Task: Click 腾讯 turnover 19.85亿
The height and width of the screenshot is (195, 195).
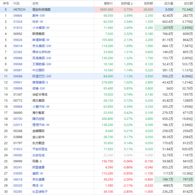Action: [x=187, y=119]
